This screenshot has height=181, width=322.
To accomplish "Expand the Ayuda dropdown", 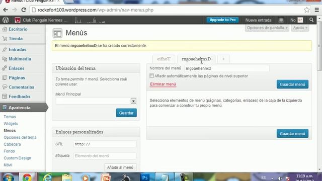I will point(300,28).
